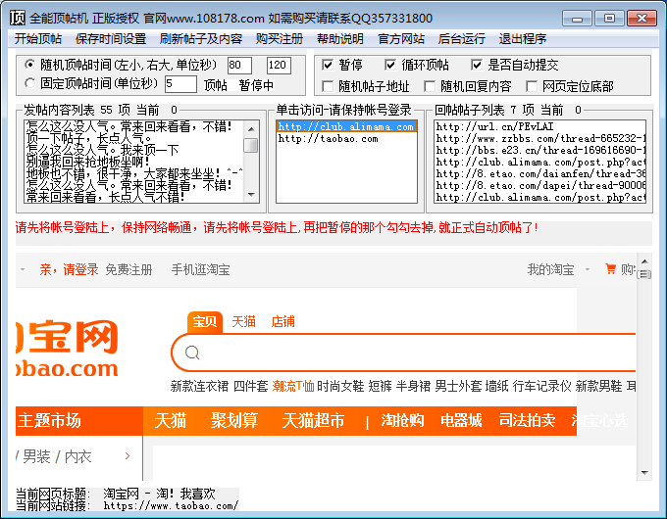
Task: Open the 开始顶帖 menu
Action: pyautogui.click(x=38, y=39)
